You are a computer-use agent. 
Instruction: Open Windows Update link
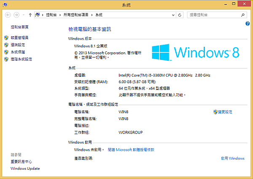pyautogui.click(x=25, y=168)
